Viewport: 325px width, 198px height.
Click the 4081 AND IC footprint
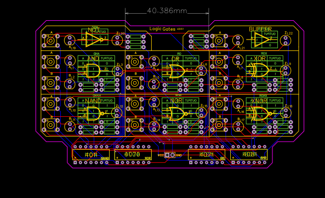(x=249, y=155)
